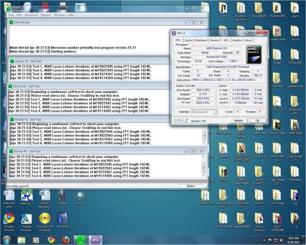Select the update avira desktop folder
Viewport: 306px width, 245px height.
pyautogui.click(x=295, y=80)
